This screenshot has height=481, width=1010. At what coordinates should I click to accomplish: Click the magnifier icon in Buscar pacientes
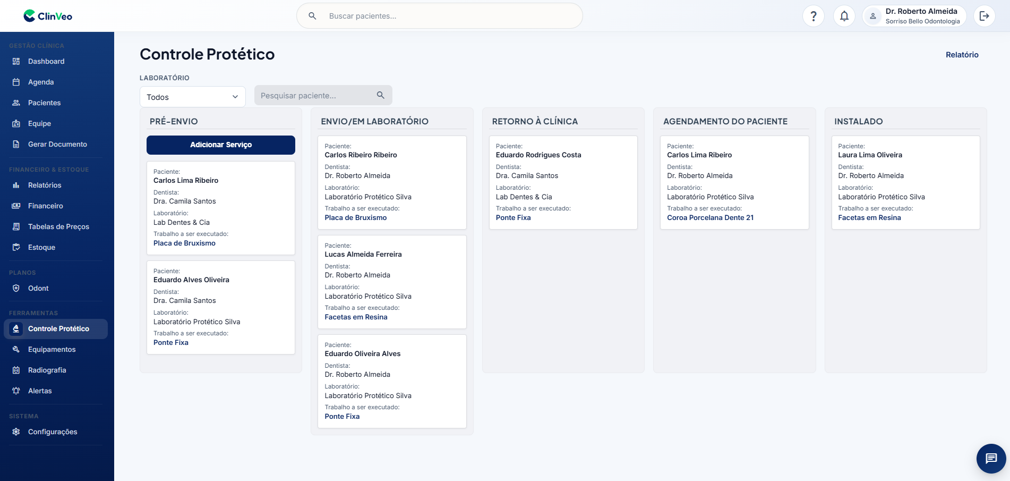[x=313, y=16]
